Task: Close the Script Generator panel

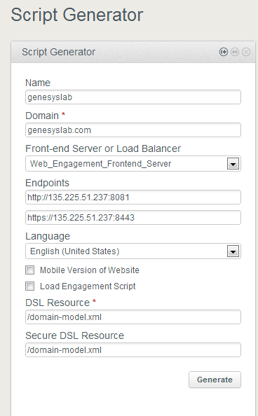Action: point(246,52)
